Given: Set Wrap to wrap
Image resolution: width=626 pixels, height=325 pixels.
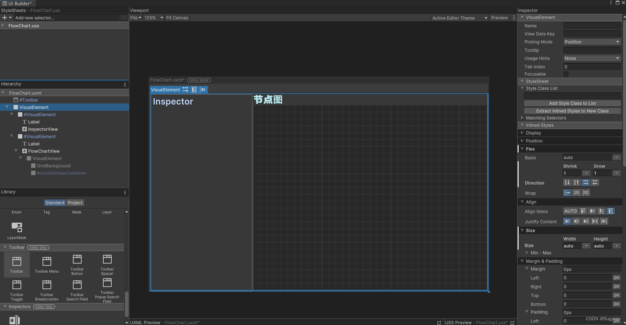Looking at the screenshot, I should [x=577, y=193].
